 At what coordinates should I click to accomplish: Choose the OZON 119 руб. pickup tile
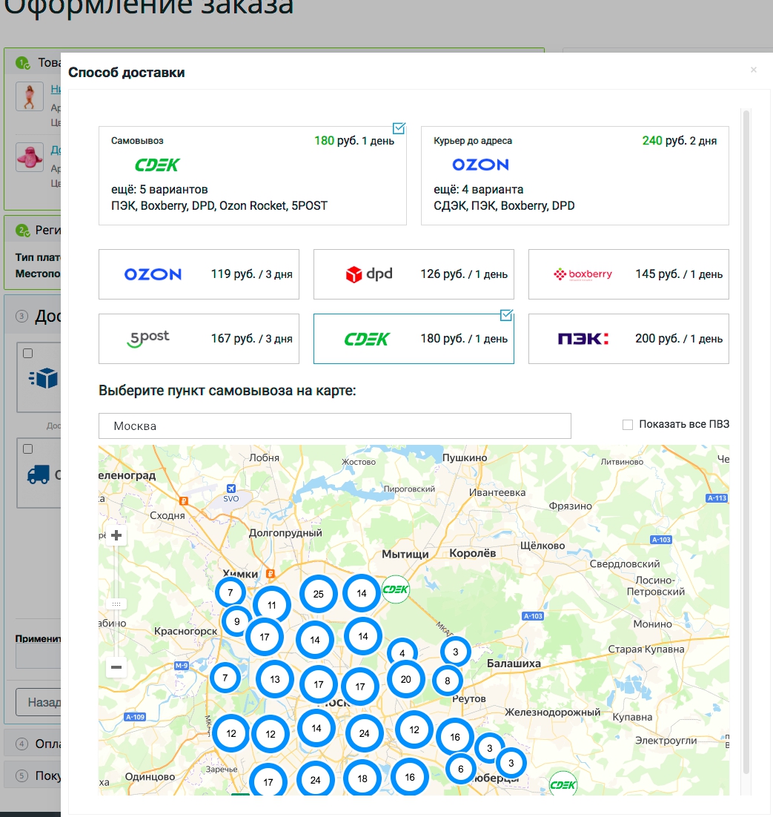199,274
